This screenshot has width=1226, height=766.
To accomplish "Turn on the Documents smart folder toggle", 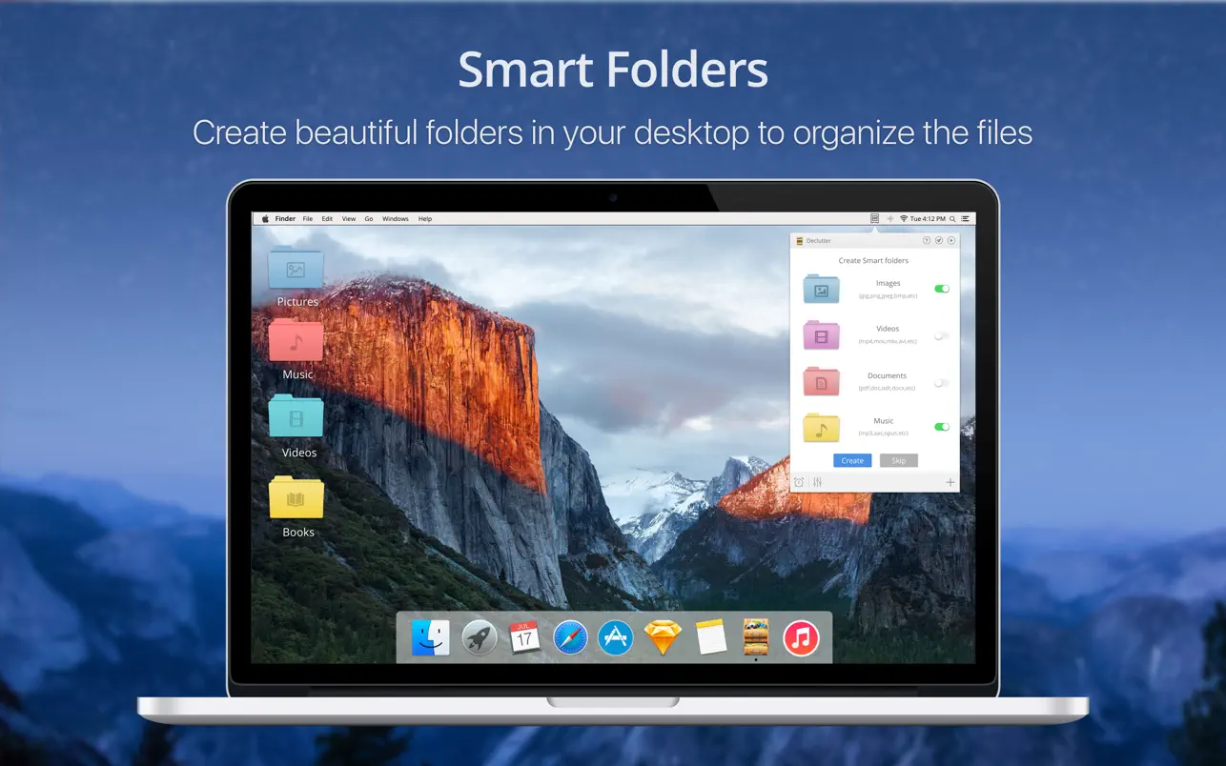I will click(942, 382).
